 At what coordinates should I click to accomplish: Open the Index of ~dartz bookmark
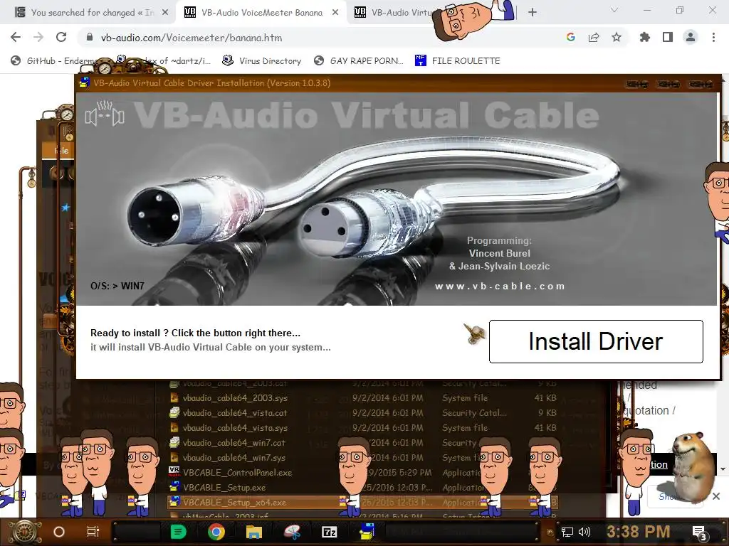click(163, 61)
